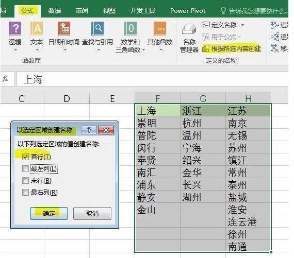Click the lightbulb Tell Me search box
The width and height of the screenshot is (294, 258).
coord(254,11)
